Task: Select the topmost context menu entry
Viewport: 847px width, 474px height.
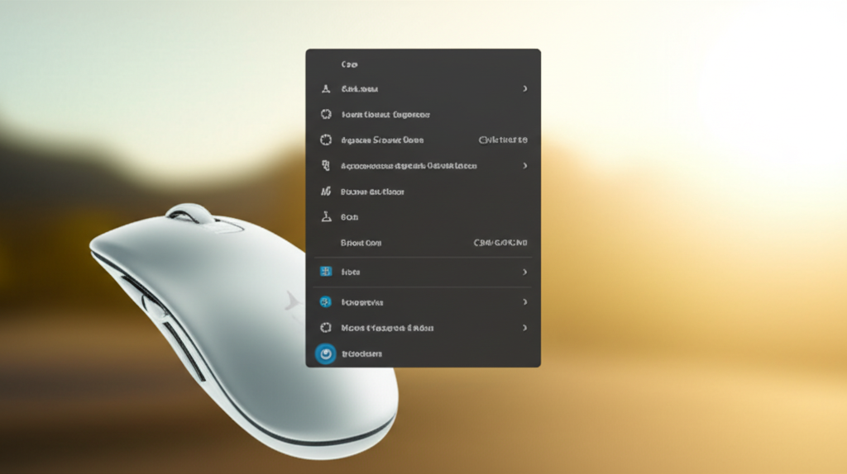Action: click(348, 64)
